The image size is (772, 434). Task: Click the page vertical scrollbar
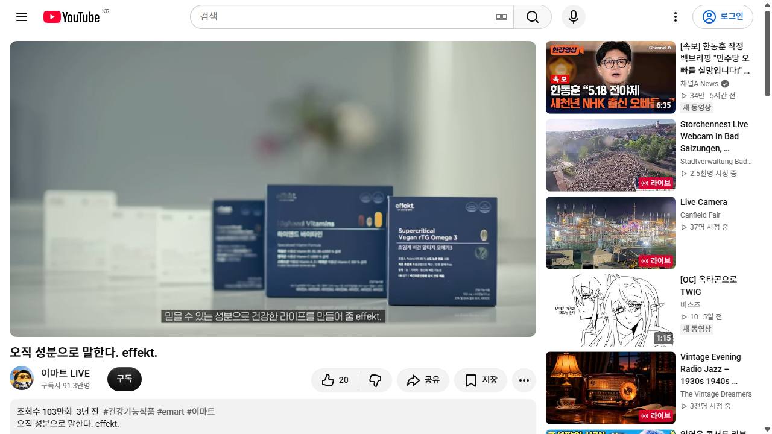tap(767, 217)
